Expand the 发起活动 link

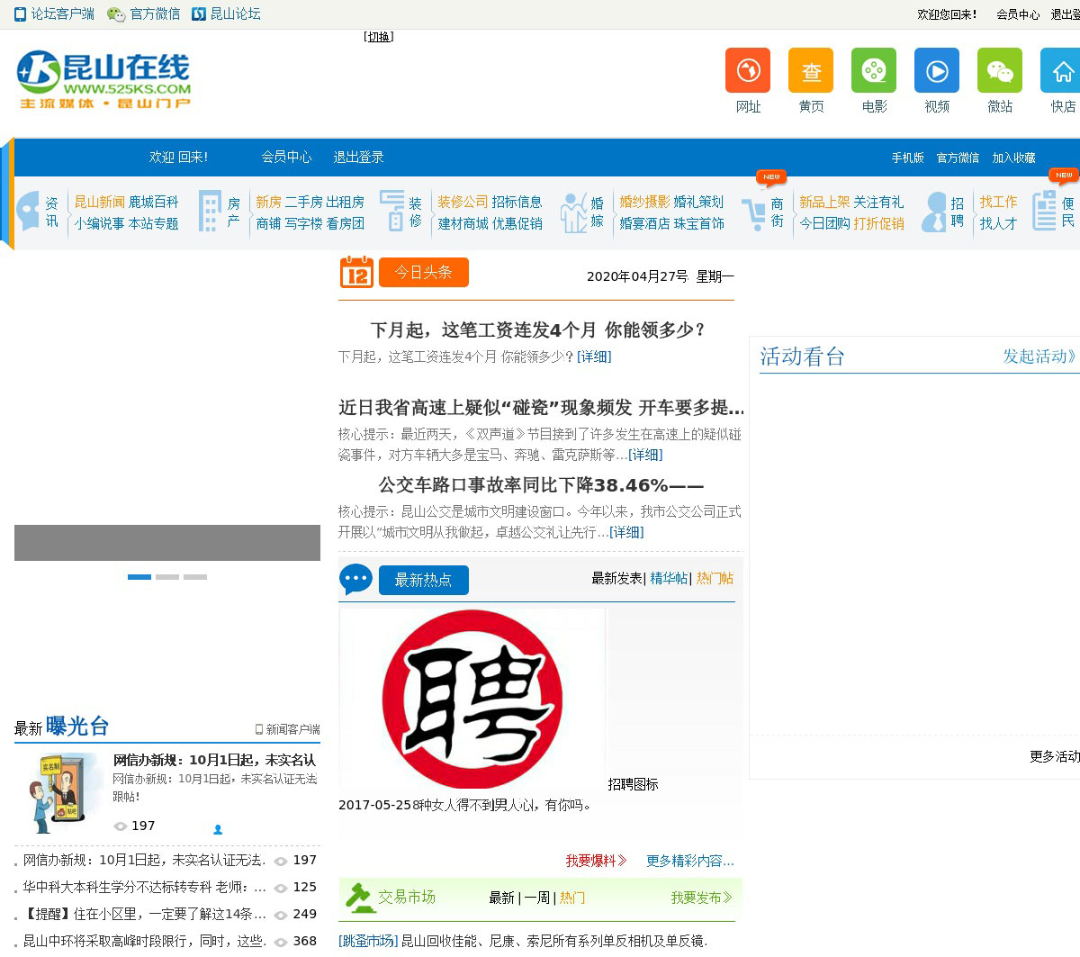[1039, 357]
